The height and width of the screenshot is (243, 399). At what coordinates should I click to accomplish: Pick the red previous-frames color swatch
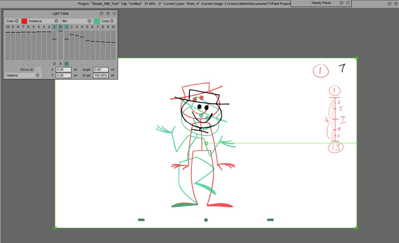coord(24,21)
